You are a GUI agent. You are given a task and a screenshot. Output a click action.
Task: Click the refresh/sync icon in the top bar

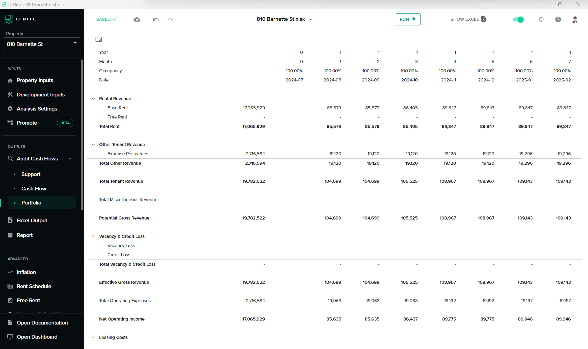pyautogui.click(x=541, y=19)
